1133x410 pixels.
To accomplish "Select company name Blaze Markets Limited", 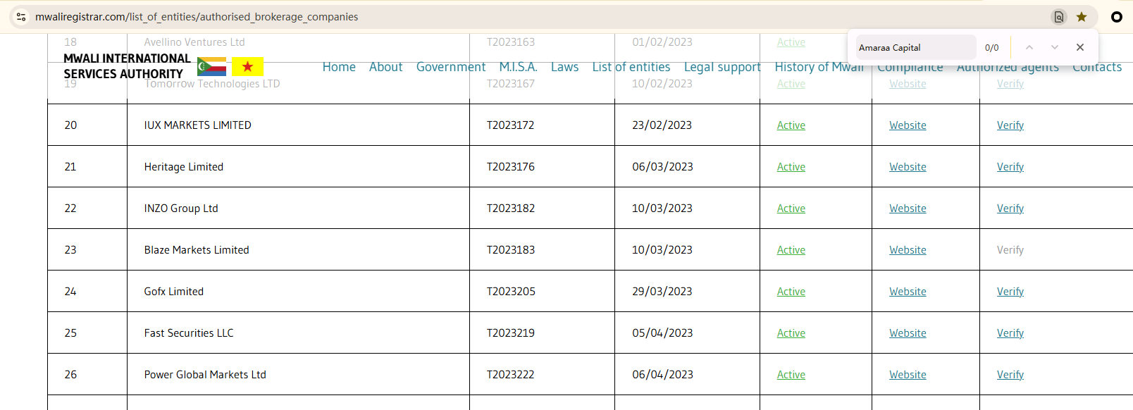I will coord(197,250).
